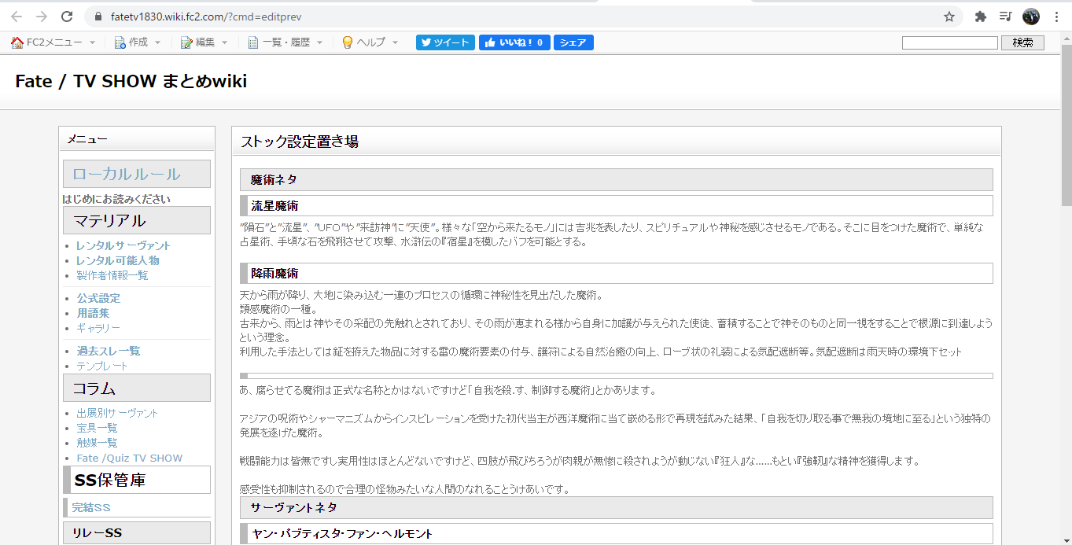Click the blue ツイート button

(445, 42)
